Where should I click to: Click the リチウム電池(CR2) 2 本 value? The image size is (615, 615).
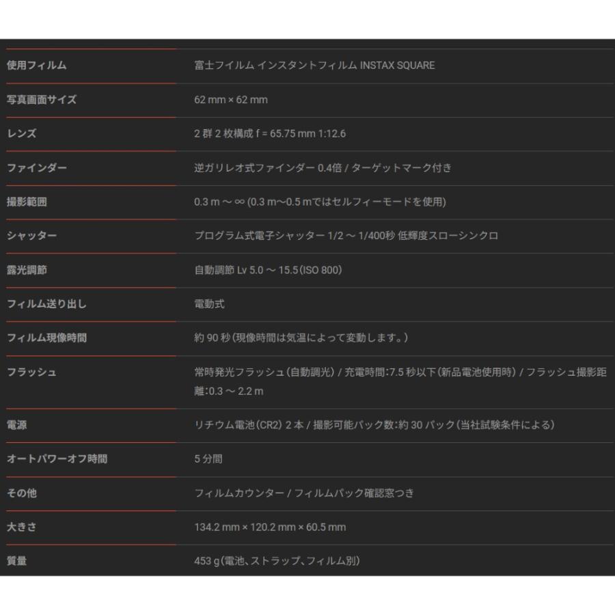pos(374,425)
